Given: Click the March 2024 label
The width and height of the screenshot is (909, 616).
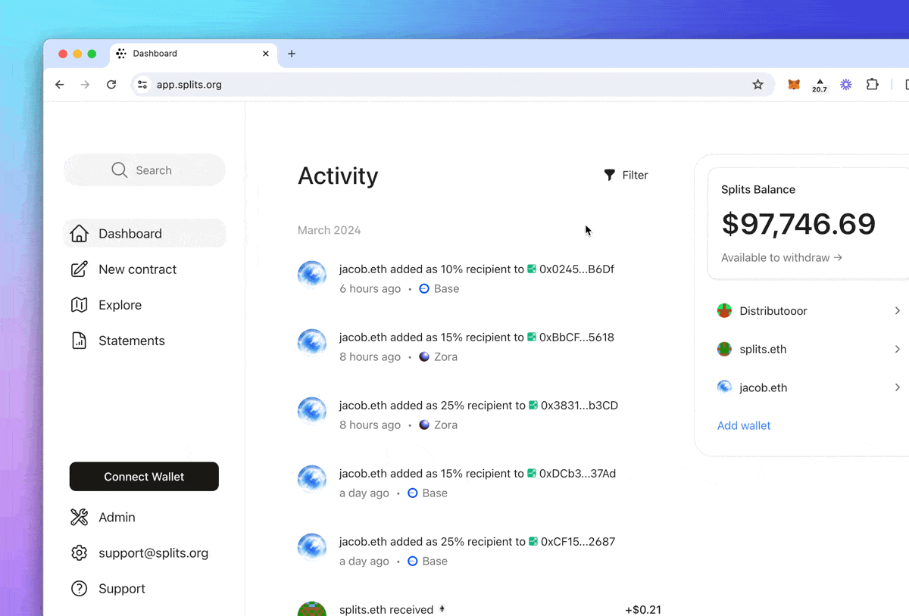Looking at the screenshot, I should point(330,230).
